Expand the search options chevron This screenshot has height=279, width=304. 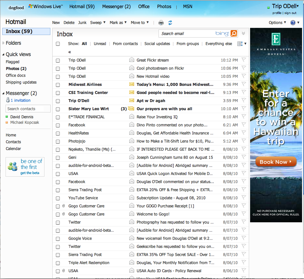(244, 33)
